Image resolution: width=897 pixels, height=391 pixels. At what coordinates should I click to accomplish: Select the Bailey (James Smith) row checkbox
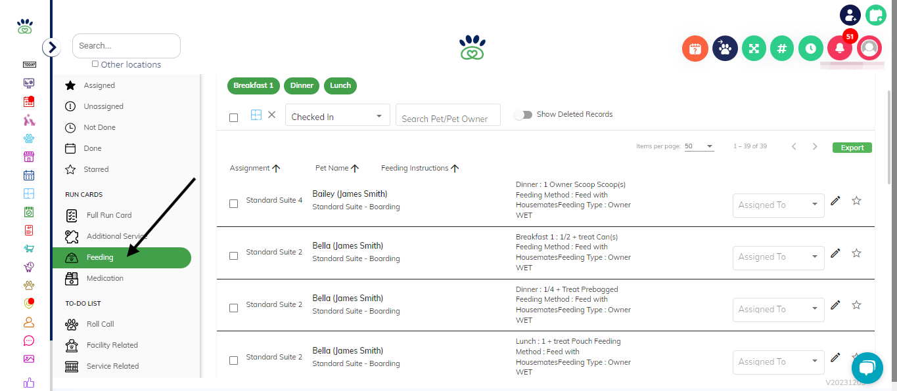234,204
